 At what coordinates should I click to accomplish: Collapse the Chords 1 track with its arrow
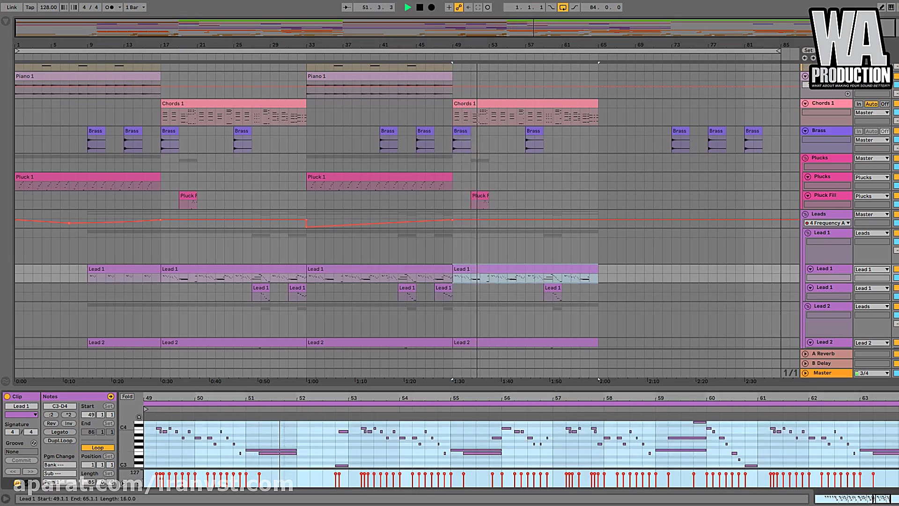point(805,104)
